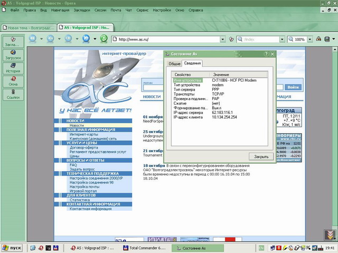Screen dimensions: 338x253
Task: Open the zoom 100% dropdown
Action: (309, 39)
